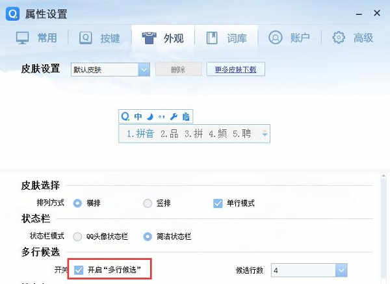Open the 更多皮肤下载 link
The image size is (390, 284).
pyautogui.click(x=235, y=70)
